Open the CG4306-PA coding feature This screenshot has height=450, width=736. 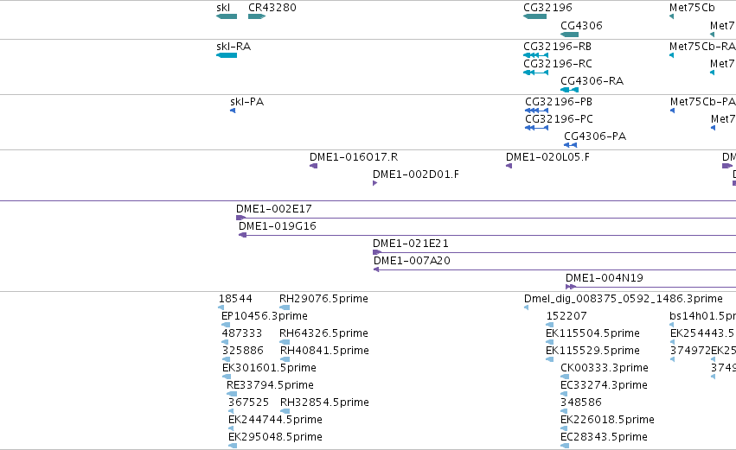tap(570, 145)
